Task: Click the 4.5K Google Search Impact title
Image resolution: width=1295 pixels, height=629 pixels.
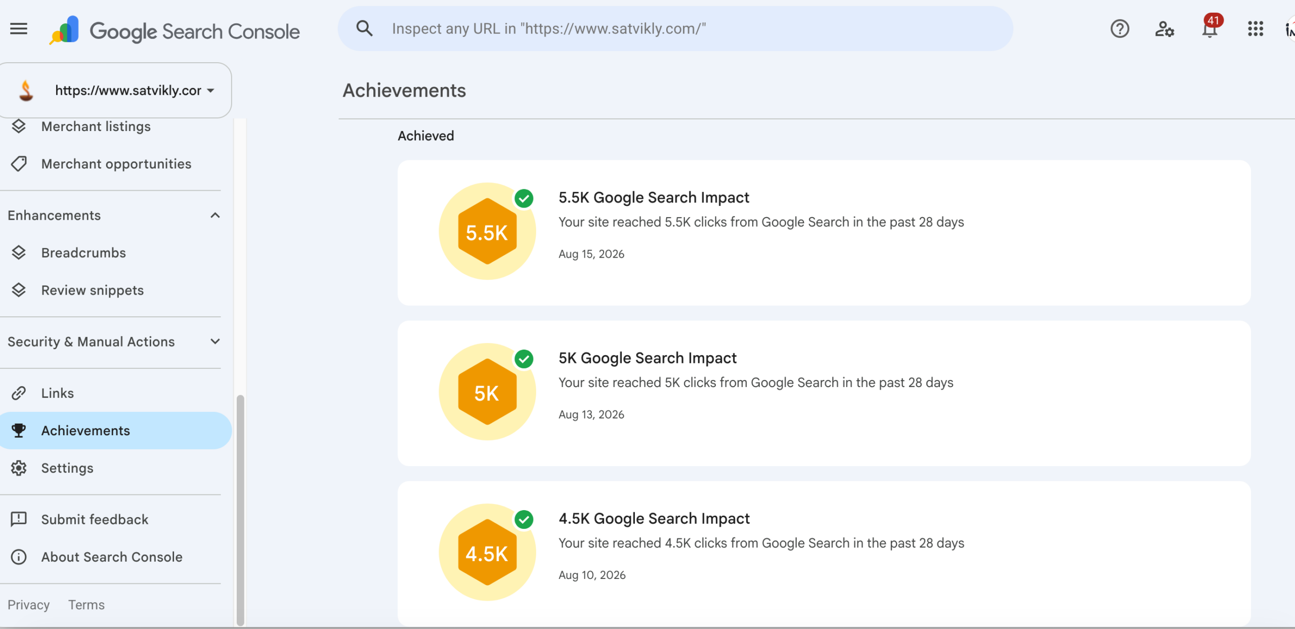Action: [x=654, y=519]
